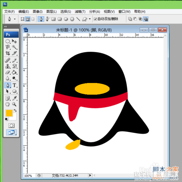Select the Move tool in toolbox
The height and width of the screenshot is (182, 182).
click(x=14, y=41)
